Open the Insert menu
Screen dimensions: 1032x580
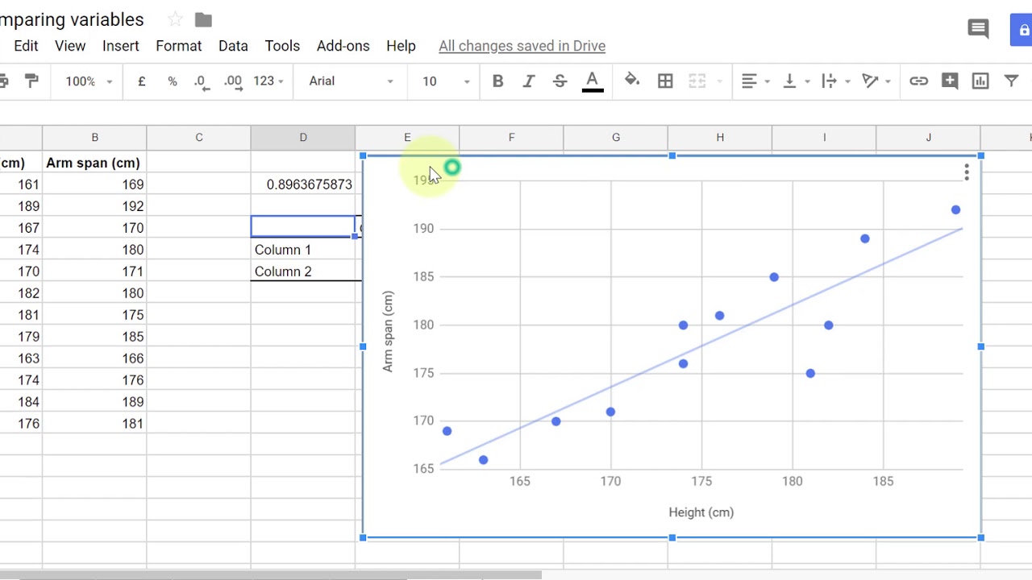pos(121,46)
